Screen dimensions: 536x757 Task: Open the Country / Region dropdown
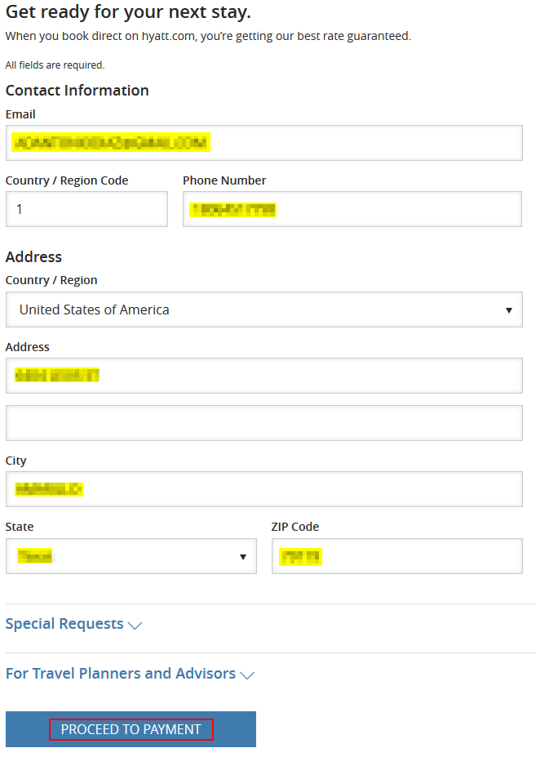coord(264,309)
